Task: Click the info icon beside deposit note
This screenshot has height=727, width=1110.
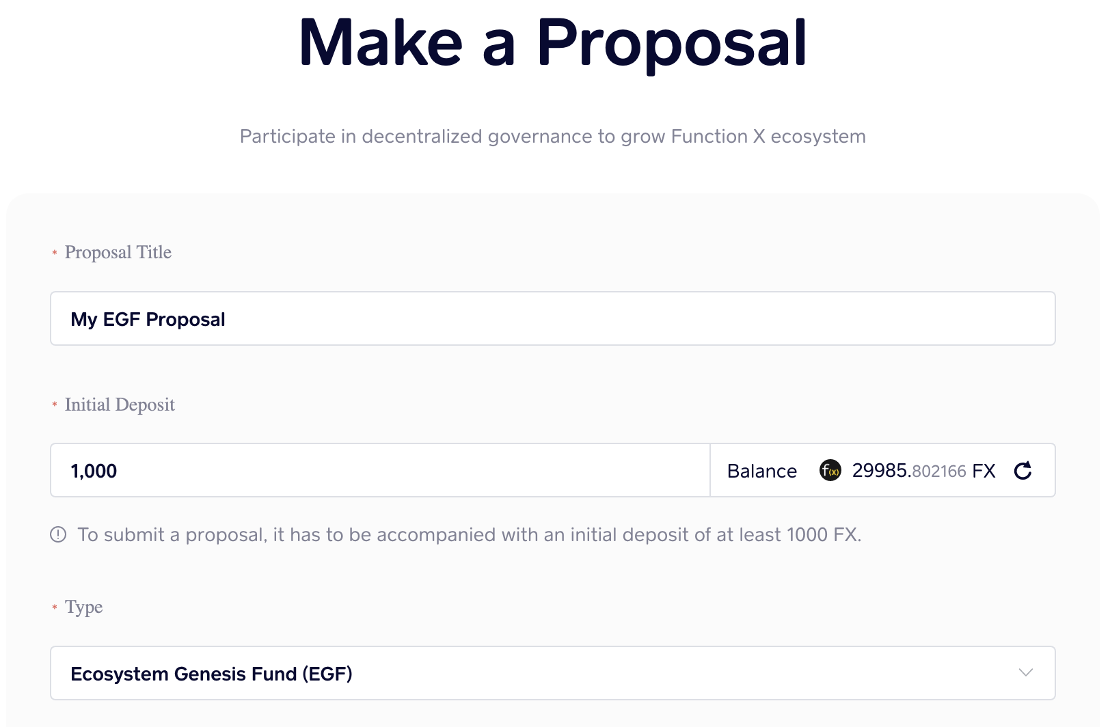Action: [58, 534]
